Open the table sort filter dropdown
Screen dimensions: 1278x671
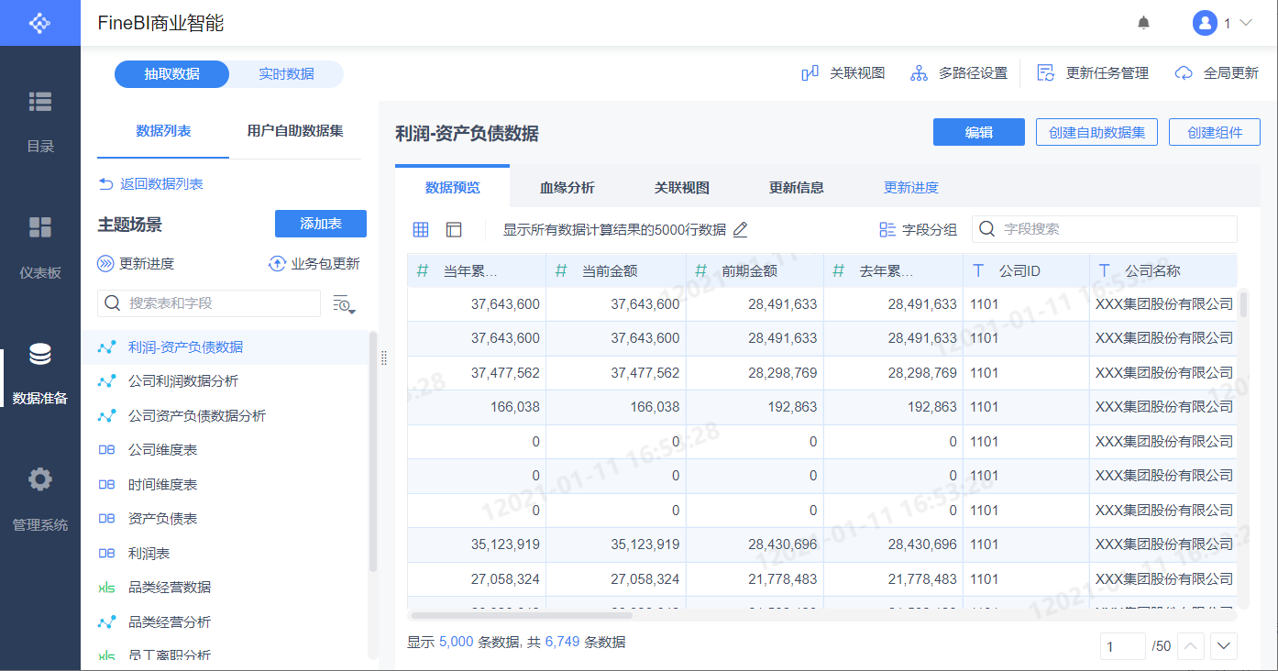[x=344, y=303]
